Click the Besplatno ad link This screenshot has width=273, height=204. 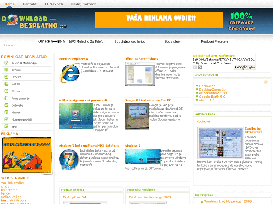click(x=172, y=42)
